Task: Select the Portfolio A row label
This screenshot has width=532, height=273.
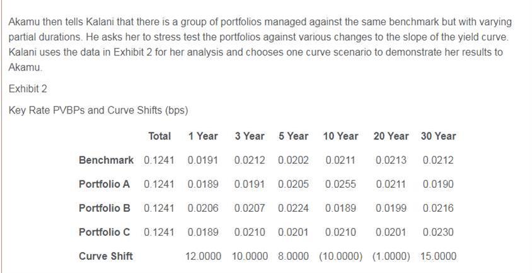Action: point(104,184)
